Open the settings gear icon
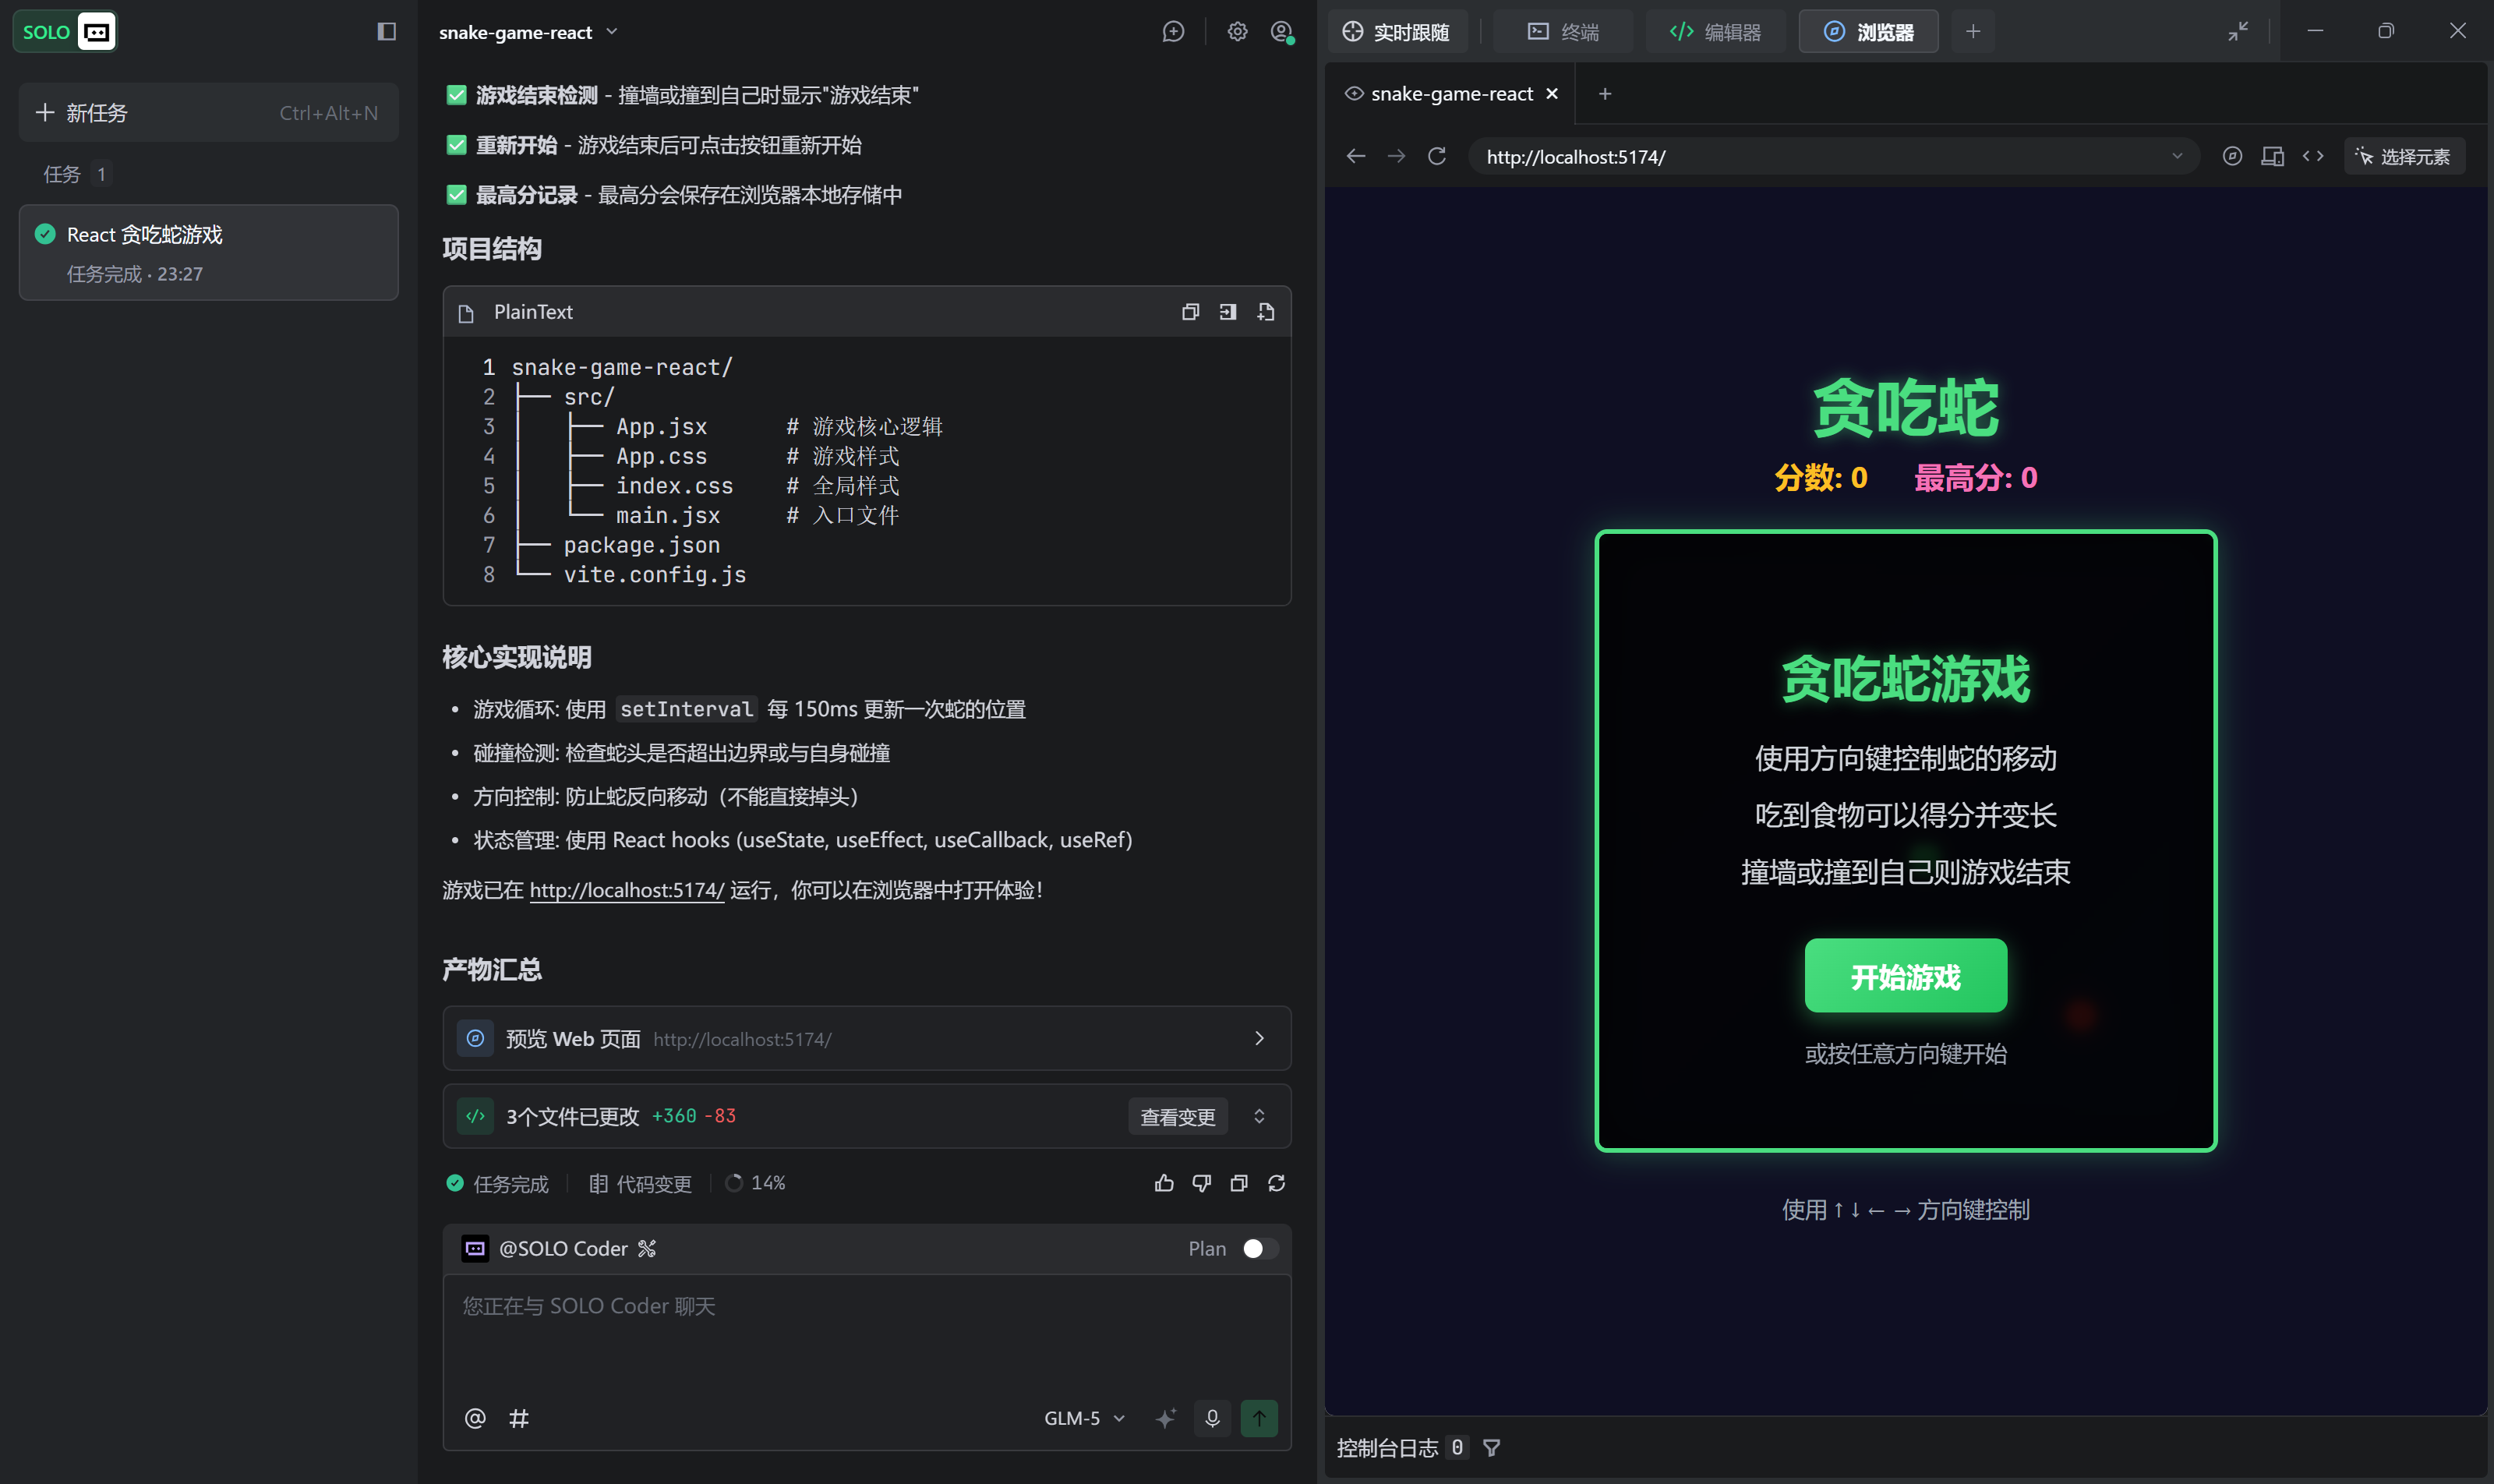 1237,32
